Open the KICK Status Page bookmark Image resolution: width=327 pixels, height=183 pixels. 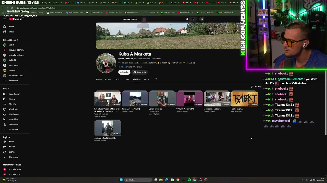click(x=168, y=12)
